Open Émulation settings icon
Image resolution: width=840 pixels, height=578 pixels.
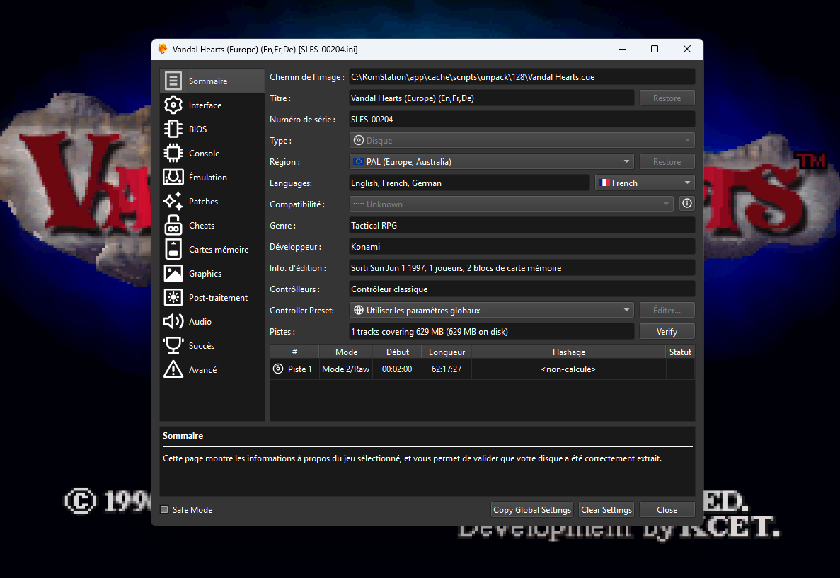pyautogui.click(x=173, y=178)
